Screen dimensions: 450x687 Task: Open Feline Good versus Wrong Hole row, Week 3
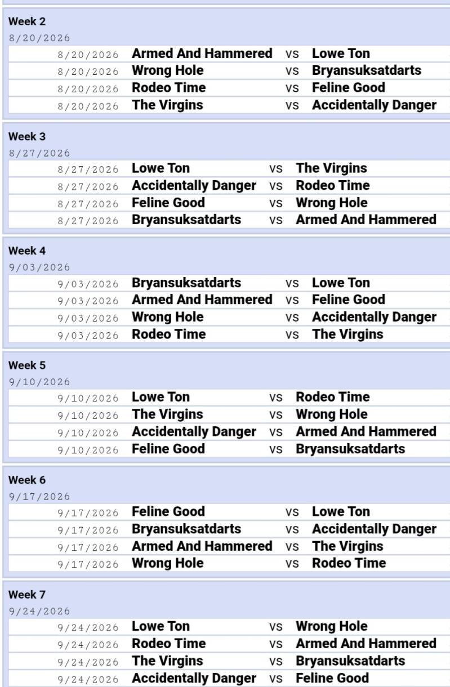229,203
